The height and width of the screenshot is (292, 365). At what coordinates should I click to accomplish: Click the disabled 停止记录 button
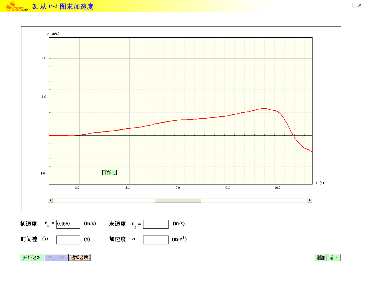click(56, 257)
